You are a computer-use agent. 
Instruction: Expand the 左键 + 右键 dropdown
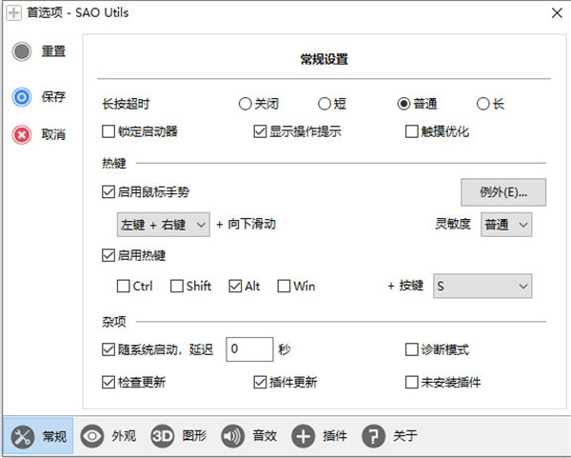coord(162,225)
